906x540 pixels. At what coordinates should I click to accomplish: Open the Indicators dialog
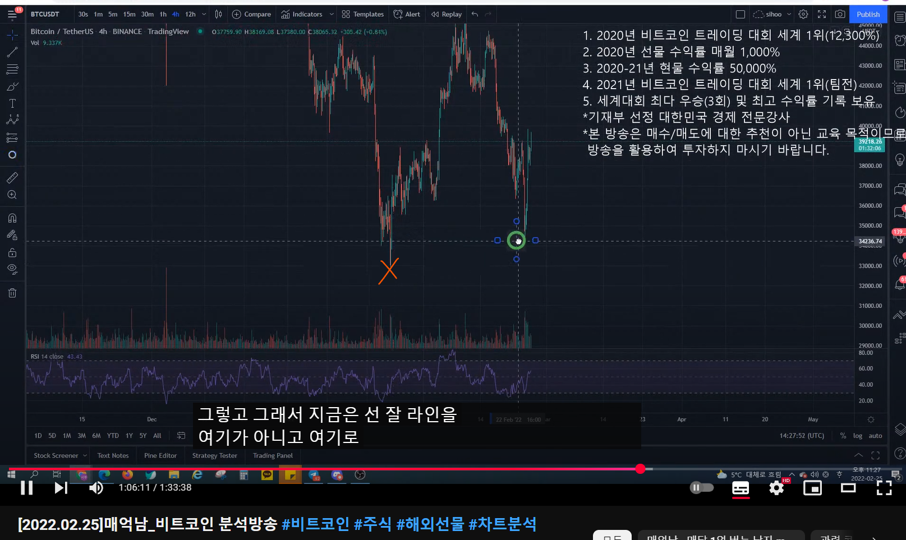(x=302, y=15)
